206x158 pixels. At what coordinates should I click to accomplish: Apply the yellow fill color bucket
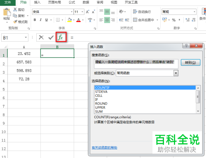[70, 20]
